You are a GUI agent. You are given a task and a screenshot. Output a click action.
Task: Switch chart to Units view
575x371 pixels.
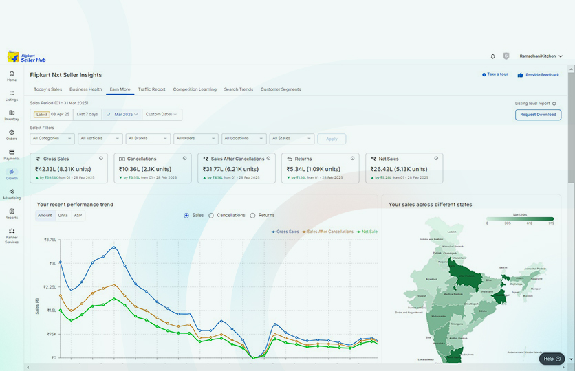pyautogui.click(x=63, y=216)
